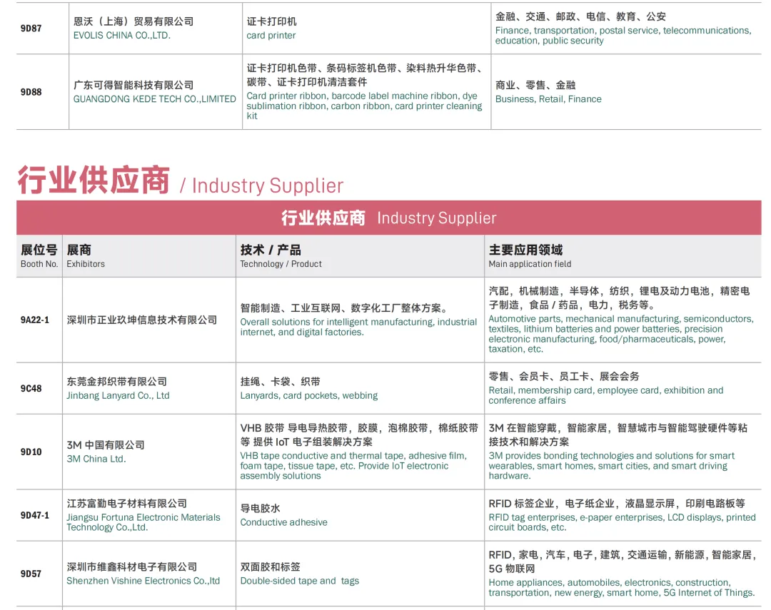This screenshot has width=771, height=610.
Task: Click 双面胶和标签 product text
Action: pos(270,566)
